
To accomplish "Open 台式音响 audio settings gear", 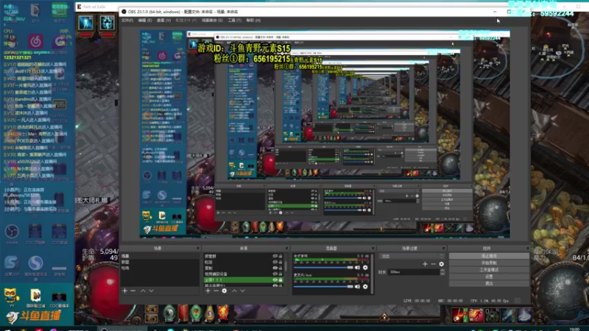I will (365, 268).
